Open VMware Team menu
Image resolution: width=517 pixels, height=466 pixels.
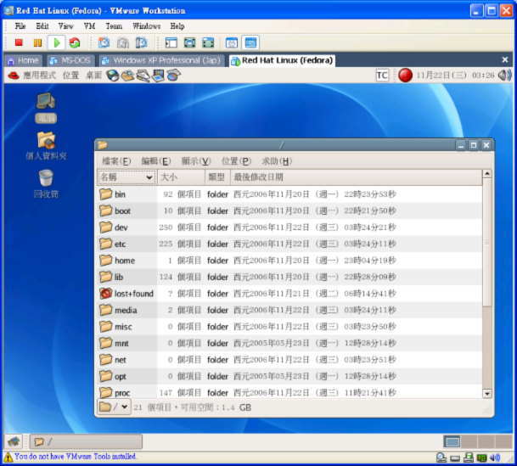click(114, 26)
